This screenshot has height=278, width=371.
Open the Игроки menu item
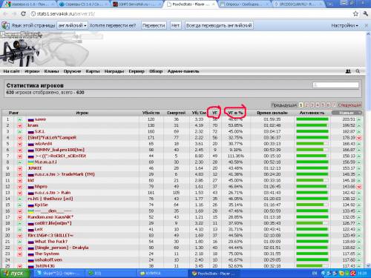pyautogui.click(x=32, y=71)
